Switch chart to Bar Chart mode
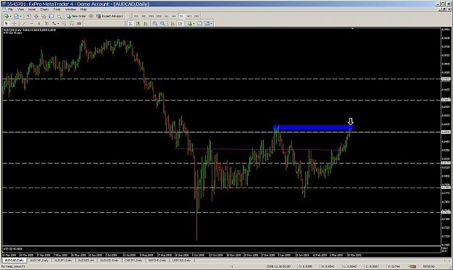 coord(130,24)
